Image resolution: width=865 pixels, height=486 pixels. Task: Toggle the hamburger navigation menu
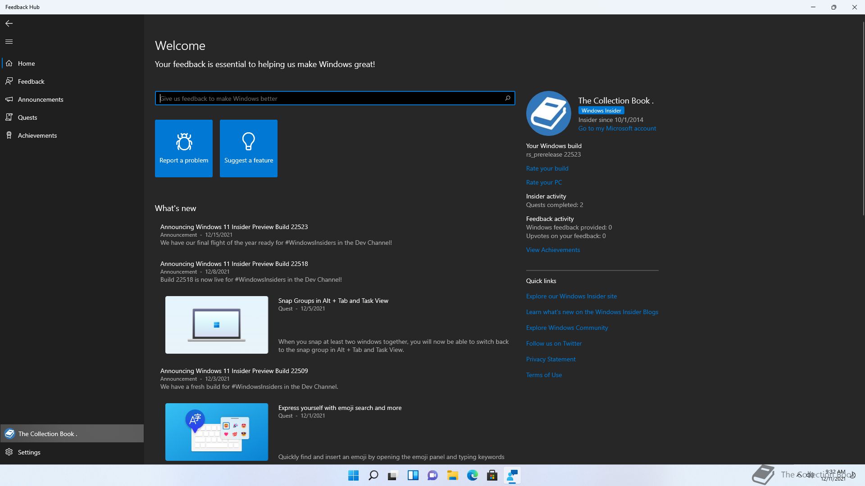9,41
